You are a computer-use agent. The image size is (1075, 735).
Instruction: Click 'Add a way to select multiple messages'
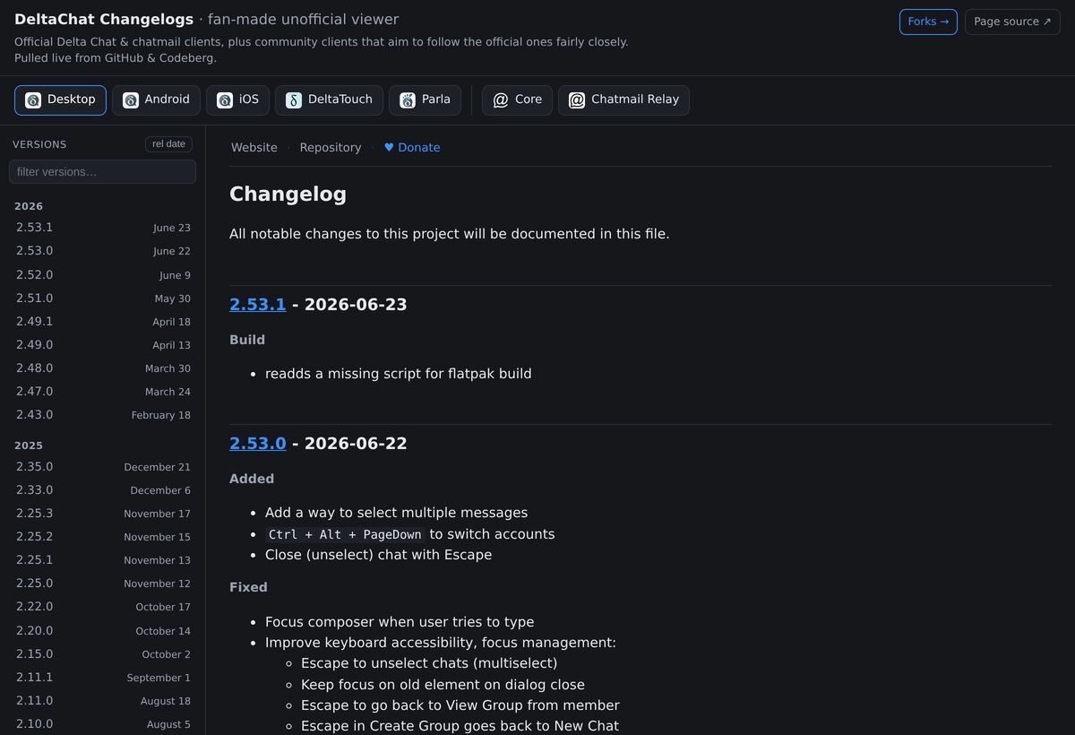[x=396, y=513]
